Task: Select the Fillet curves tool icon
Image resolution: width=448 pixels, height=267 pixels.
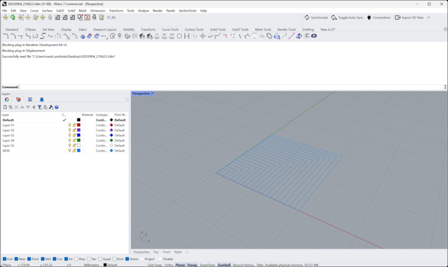Action: pos(6,36)
